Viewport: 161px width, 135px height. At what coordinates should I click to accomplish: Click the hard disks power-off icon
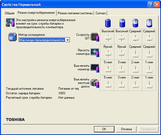95,83
